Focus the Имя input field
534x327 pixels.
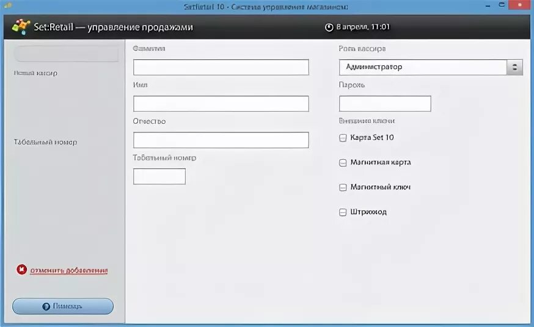(221, 103)
